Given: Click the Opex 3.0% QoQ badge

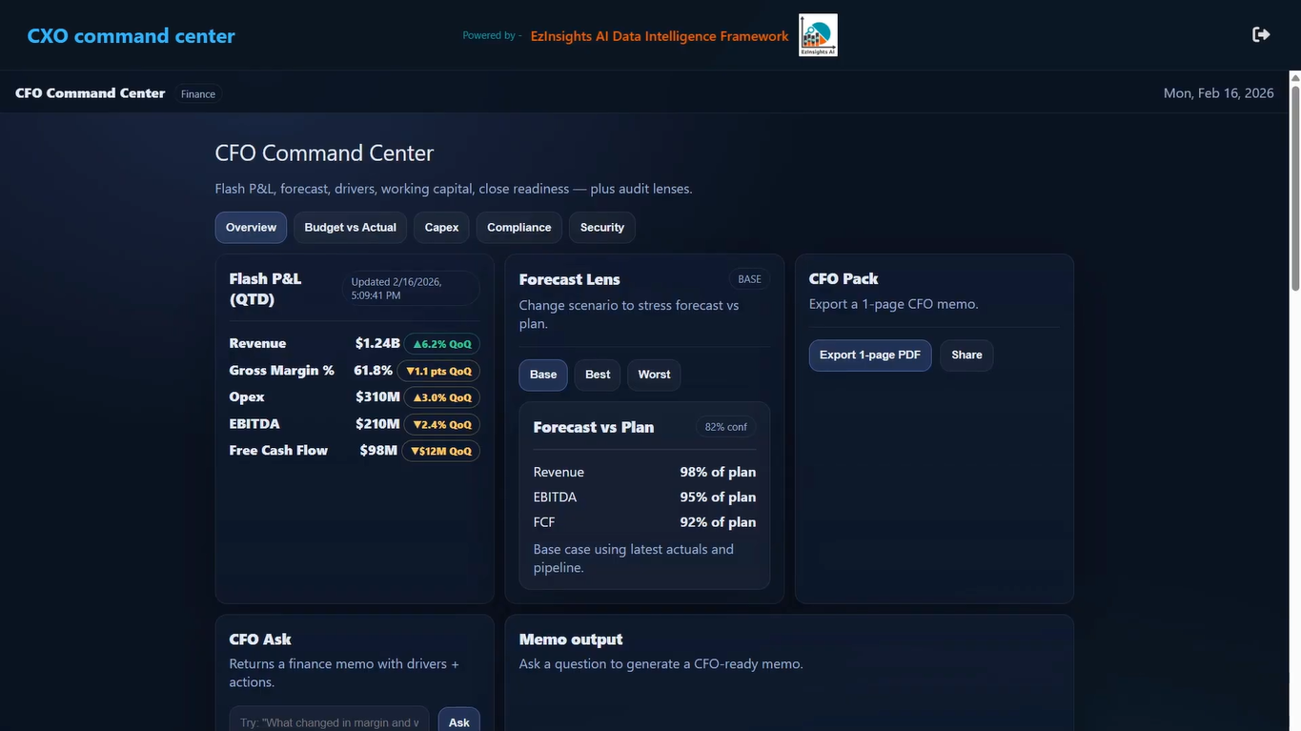Looking at the screenshot, I should [442, 397].
